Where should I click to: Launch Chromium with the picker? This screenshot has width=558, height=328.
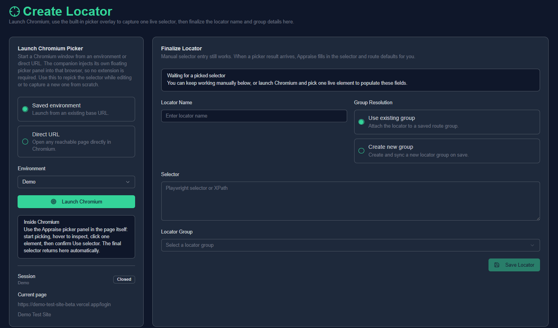pyautogui.click(x=76, y=201)
